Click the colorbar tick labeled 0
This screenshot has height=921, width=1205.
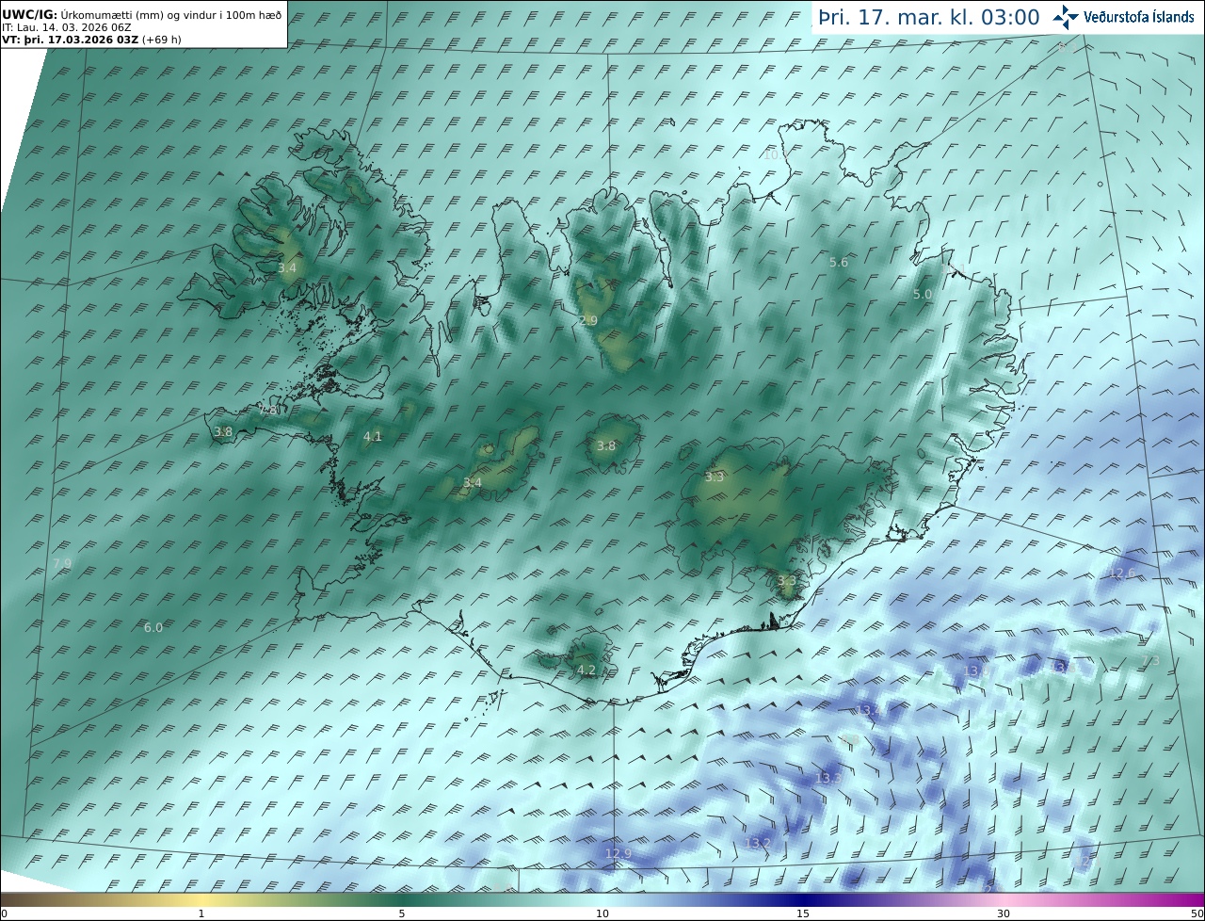point(3,913)
